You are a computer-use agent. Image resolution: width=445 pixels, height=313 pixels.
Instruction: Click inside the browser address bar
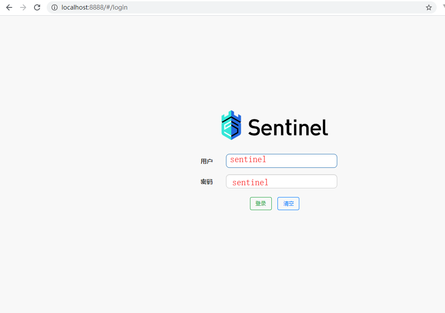click(x=175, y=7)
